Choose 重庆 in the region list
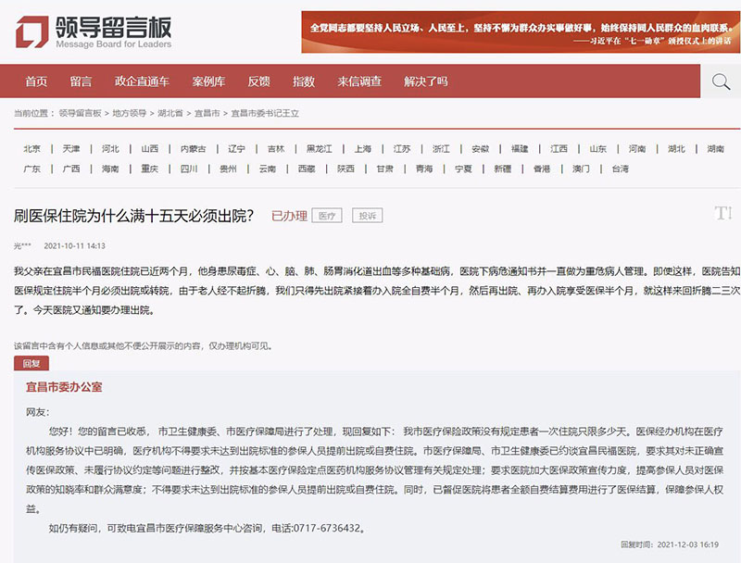 [x=149, y=169]
